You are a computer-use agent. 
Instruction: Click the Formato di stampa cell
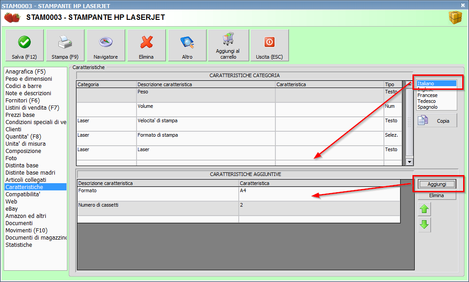tap(206, 139)
